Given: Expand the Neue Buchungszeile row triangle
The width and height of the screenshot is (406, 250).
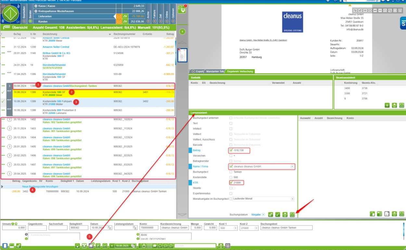Looking at the screenshot, I should click(x=2, y=187).
